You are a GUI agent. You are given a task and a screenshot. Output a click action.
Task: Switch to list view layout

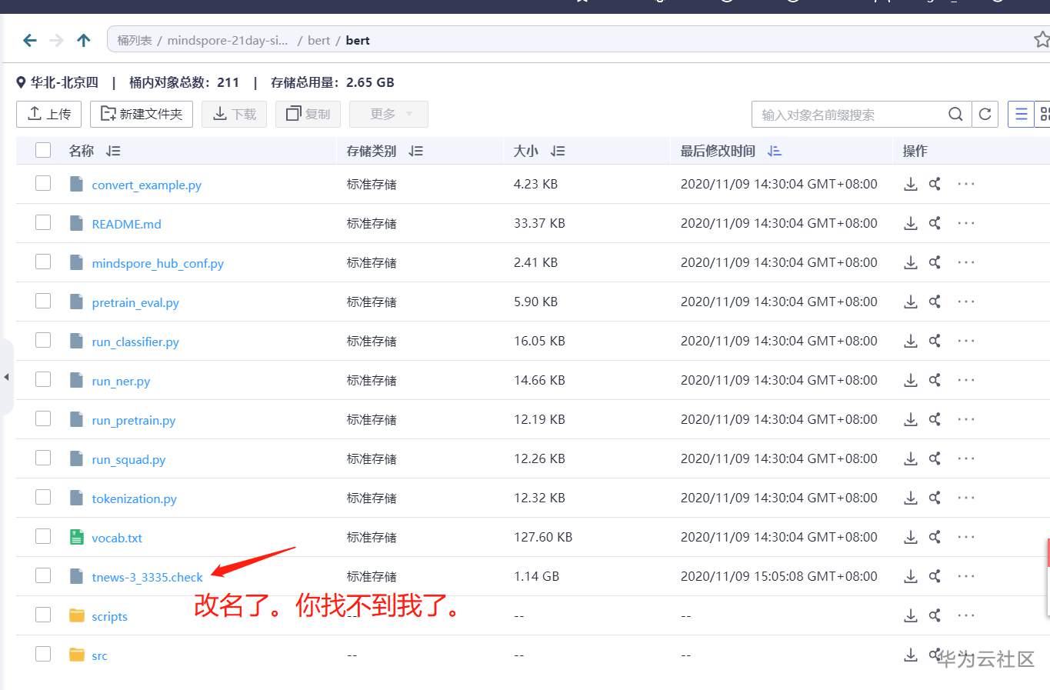[1022, 115]
